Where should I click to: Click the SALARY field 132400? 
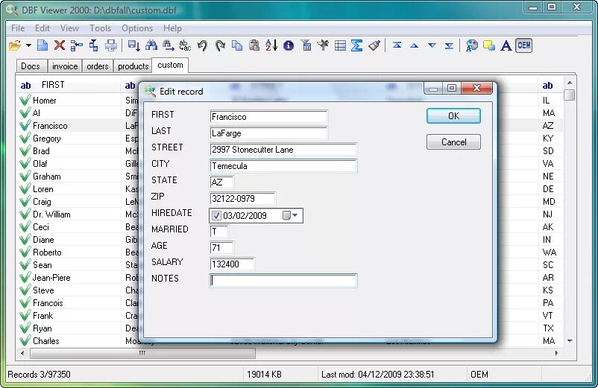(x=232, y=264)
